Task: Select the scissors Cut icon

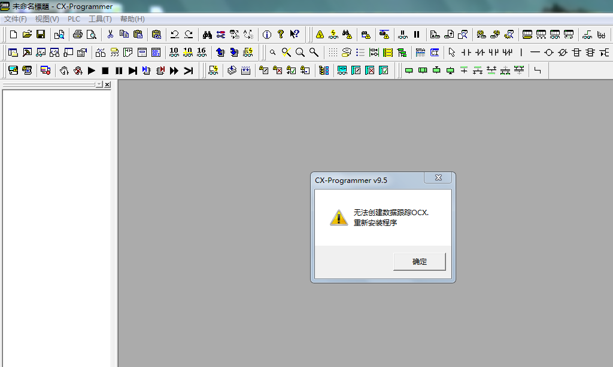Action: [110, 34]
